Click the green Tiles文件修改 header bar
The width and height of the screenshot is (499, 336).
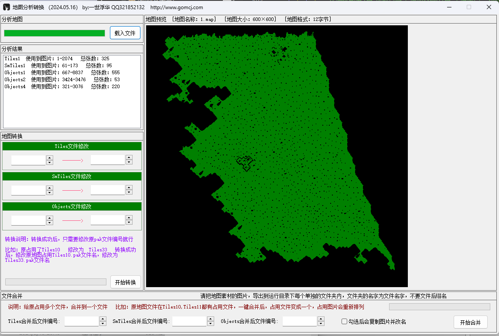point(72,146)
